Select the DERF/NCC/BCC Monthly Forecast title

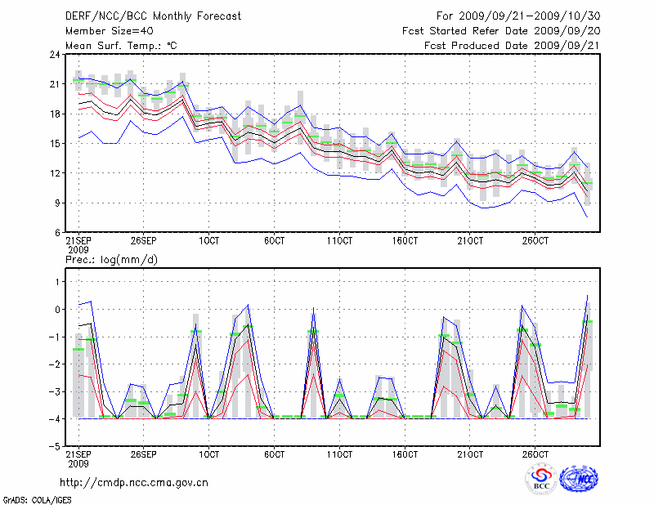click(155, 16)
